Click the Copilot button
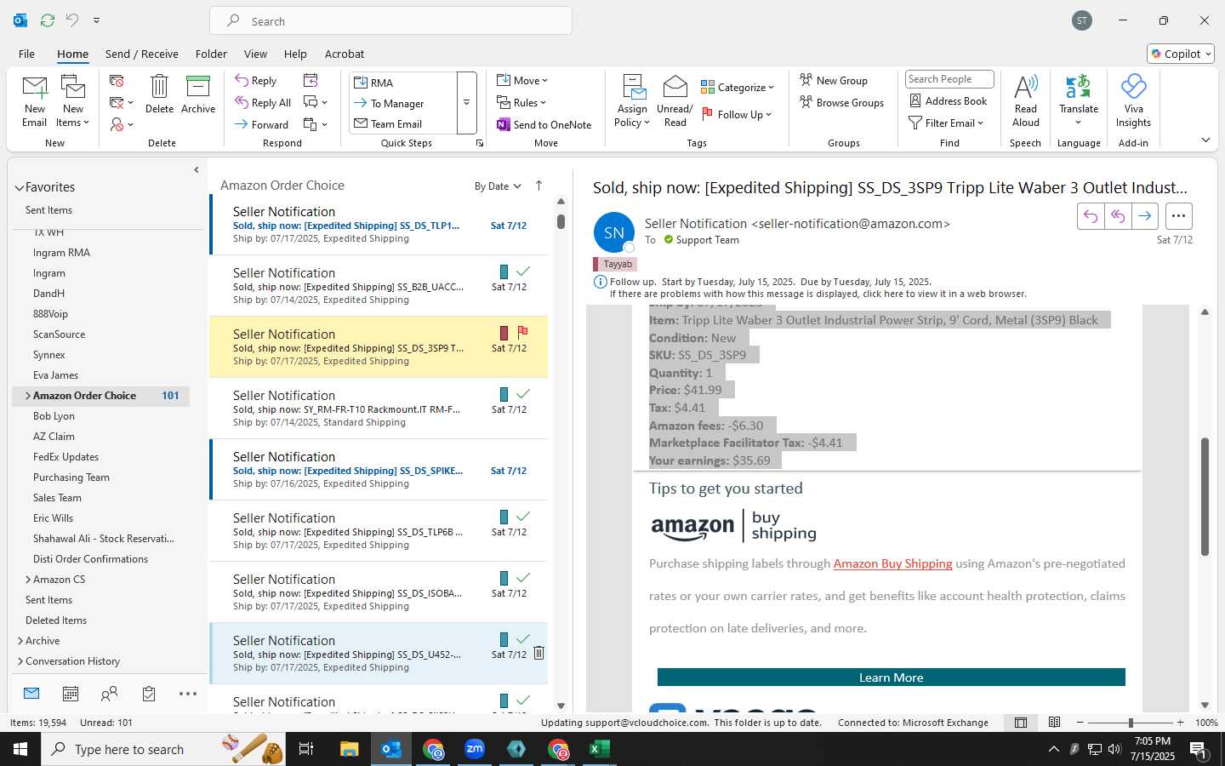 click(1181, 54)
